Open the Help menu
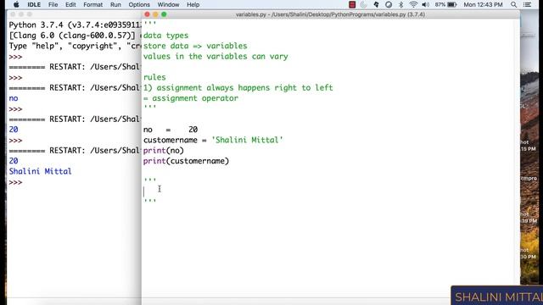 [x=193, y=4]
